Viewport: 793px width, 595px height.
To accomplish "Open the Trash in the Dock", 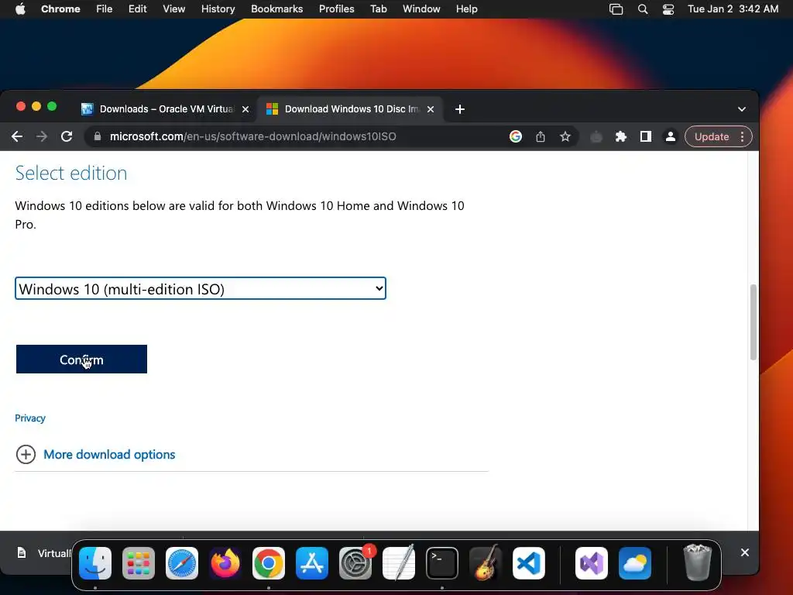I will pos(698,563).
